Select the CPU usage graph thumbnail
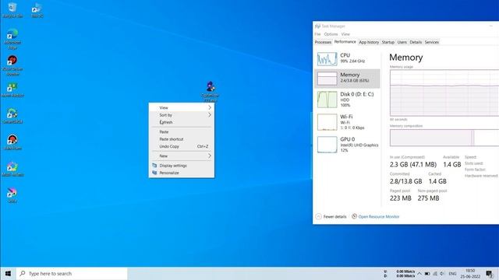This screenshot has width=499, height=280. 327,59
